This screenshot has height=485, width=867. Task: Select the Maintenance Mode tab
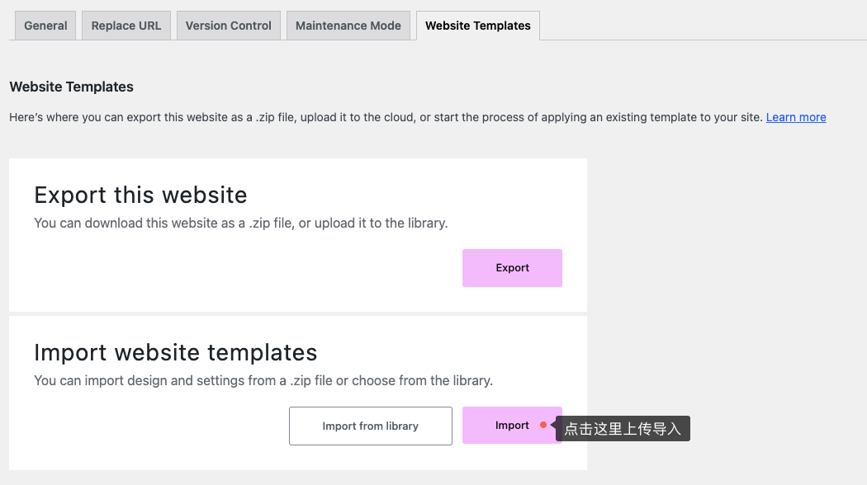[x=348, y=26]
